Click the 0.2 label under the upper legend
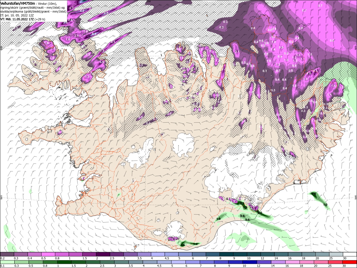 [x=2, y=258]
